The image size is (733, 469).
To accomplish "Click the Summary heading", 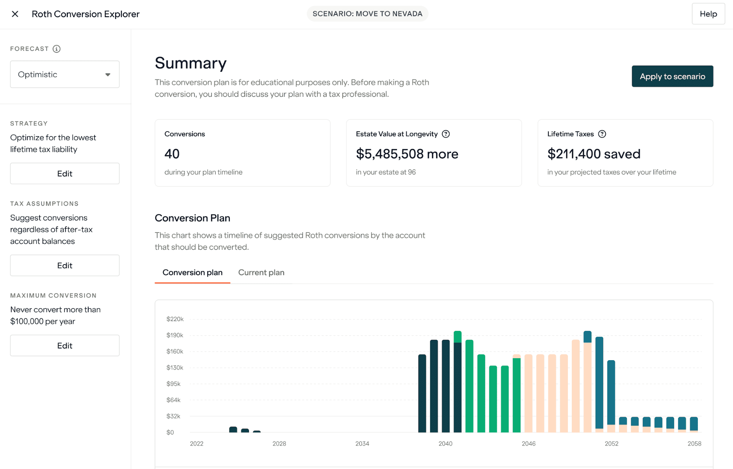I will (191, 63).
